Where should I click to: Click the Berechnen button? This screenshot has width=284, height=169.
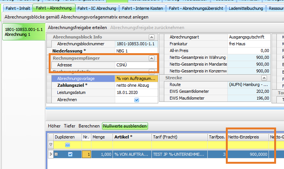point(90,126)
